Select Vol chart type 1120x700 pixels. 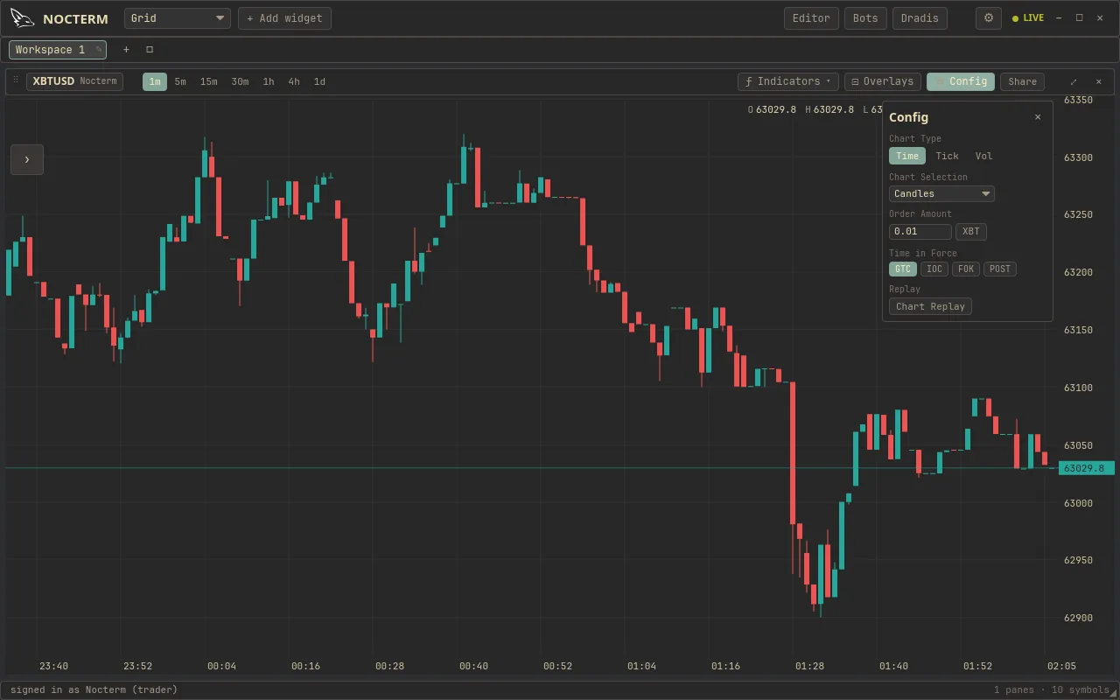tap(984, 156)
